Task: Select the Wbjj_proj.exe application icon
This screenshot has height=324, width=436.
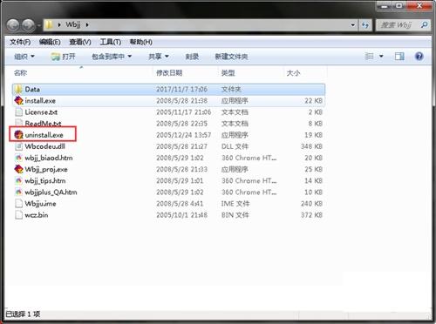Action: [18, 169]
